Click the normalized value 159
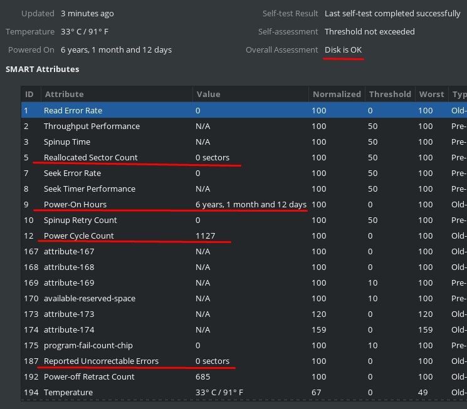The width and height of the screenshot is (467, 409). (318, 330)
